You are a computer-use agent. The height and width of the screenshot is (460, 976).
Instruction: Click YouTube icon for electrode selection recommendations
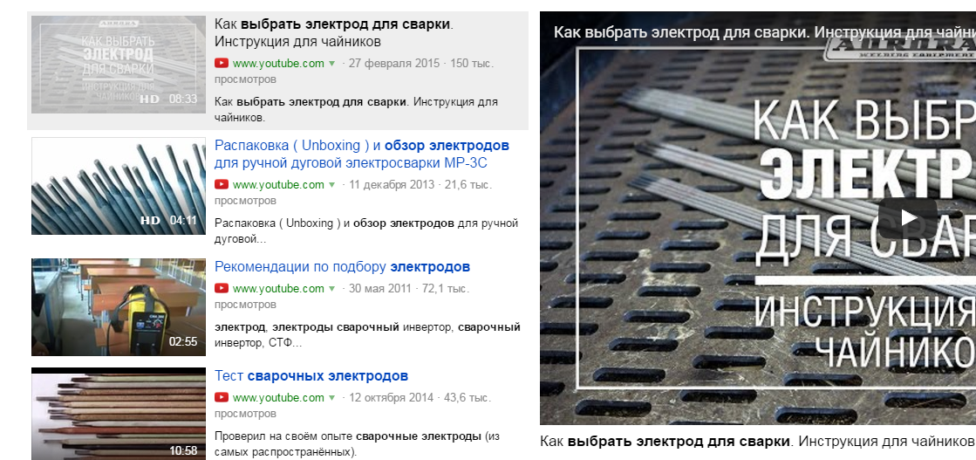[x=221, y=289]
